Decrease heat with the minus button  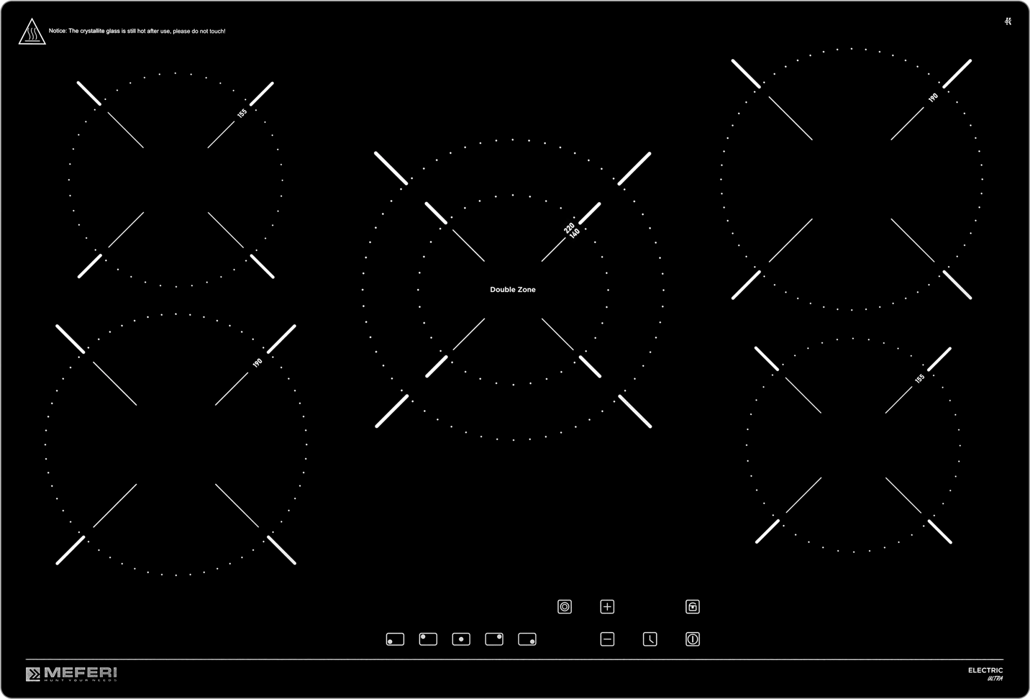(x=607, y=639)
